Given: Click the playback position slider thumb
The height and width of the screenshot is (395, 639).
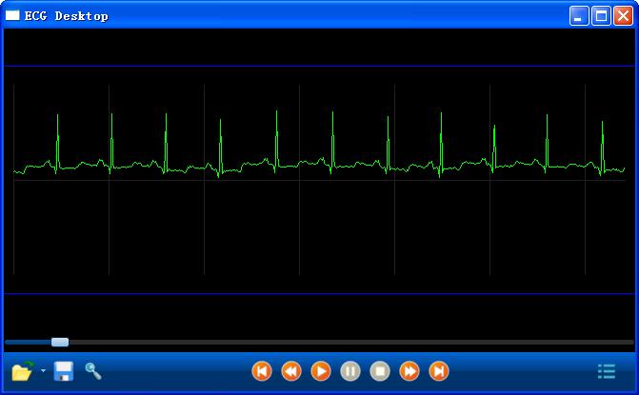Looking at the screenshot, I should tap(60, 342).
